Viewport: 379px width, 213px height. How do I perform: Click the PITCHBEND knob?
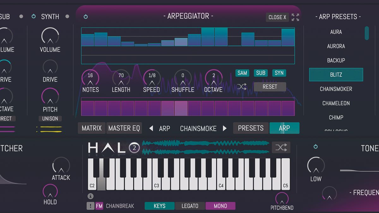coord(282,199)
